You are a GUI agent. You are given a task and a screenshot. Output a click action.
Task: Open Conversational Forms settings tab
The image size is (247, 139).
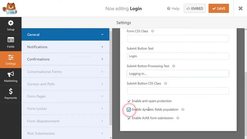click(x=65, y=71)
